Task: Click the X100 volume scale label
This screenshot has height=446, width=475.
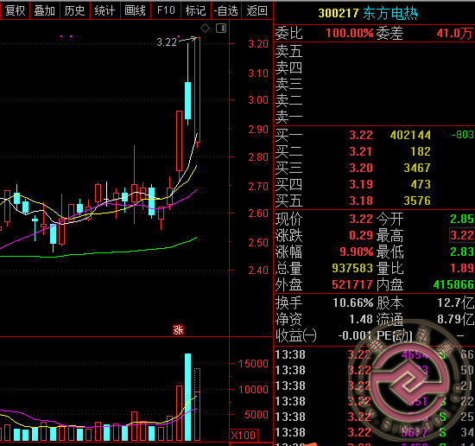Action: pyautogui.click(x=244, y=435)
